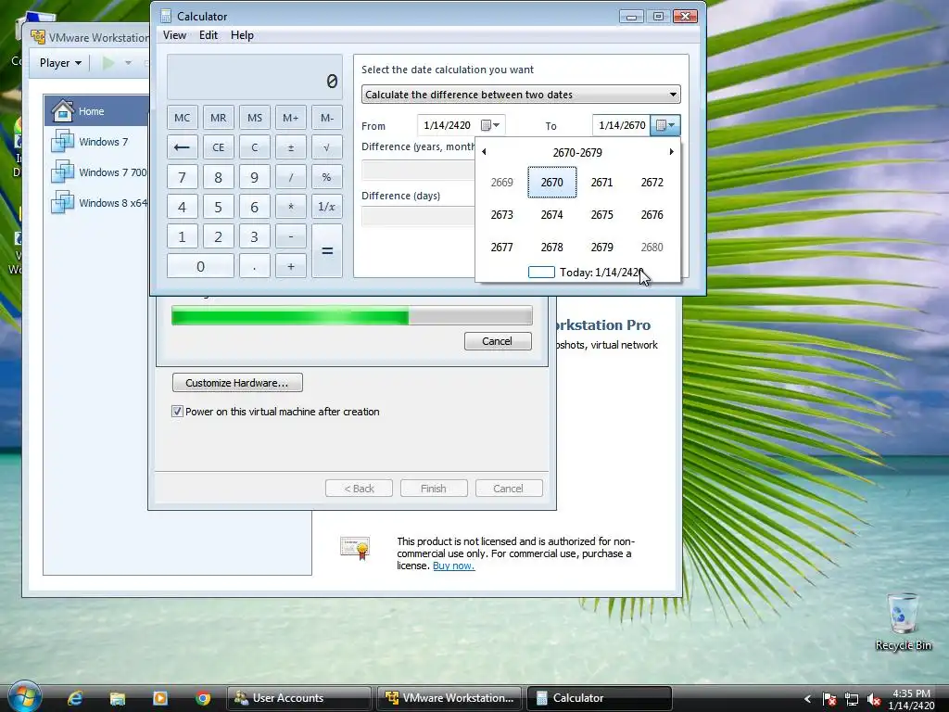The image size is (949, 712).
Task: Select year 2678 in the calendar
Action: click(x=552, y=247)
